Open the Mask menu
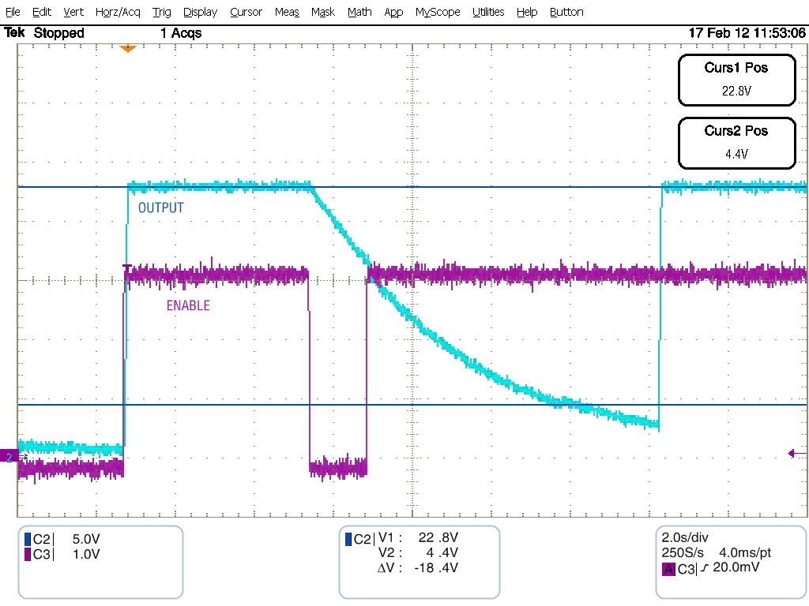 [323, 12]
